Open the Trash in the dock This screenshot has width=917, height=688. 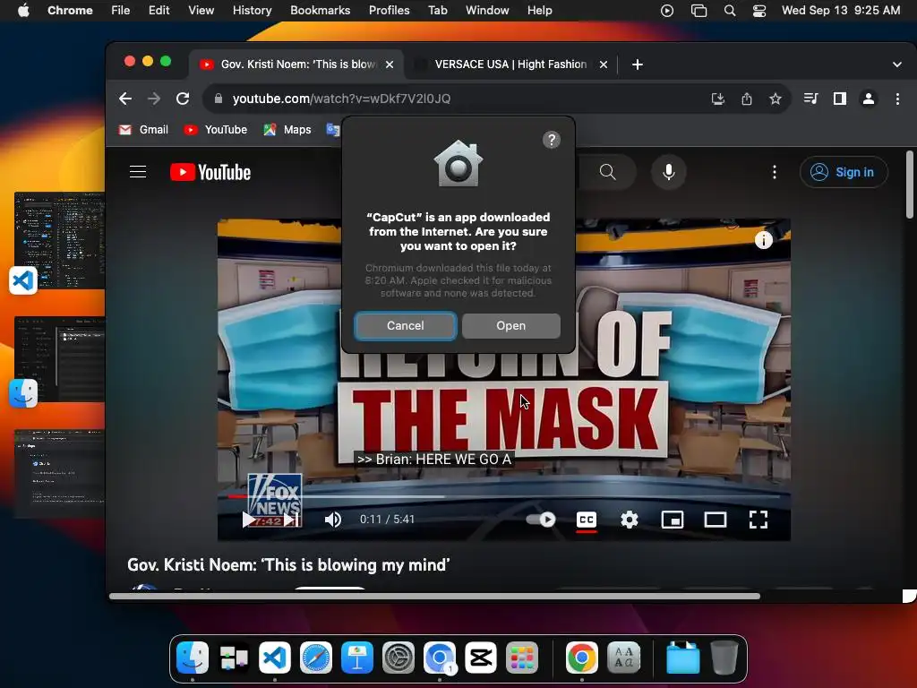click(724, 658)
